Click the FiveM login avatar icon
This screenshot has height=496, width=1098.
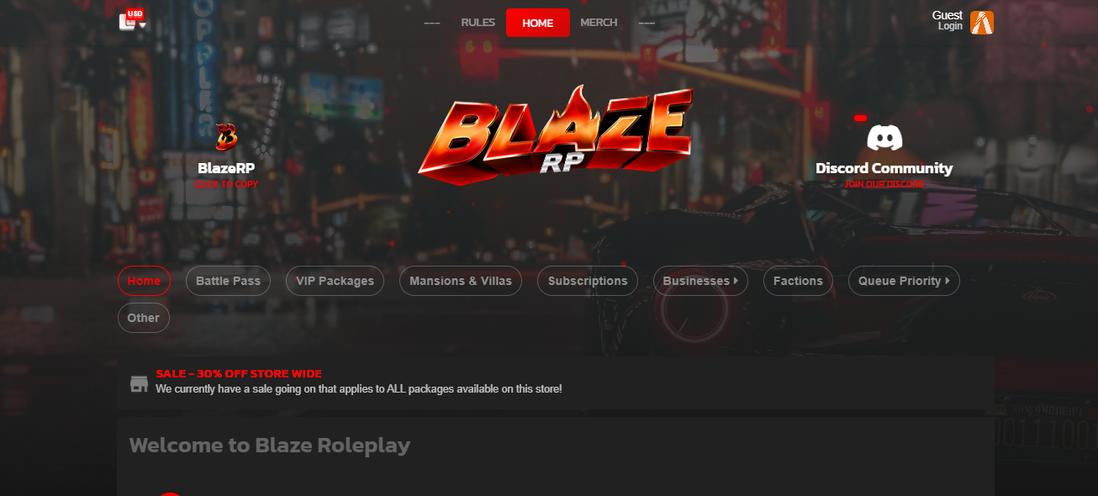tap(982, 23)
